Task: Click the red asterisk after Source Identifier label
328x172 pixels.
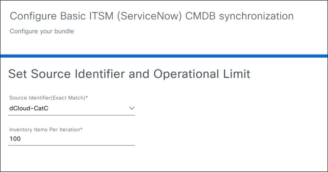Action: tap(87, 97)
